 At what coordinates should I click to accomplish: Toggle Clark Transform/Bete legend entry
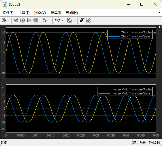135,36
